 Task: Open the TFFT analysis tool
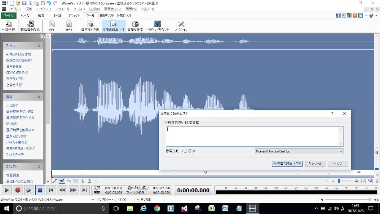69,26
